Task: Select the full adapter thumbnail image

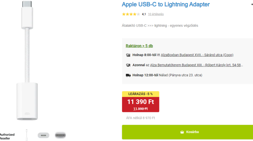Action: [27, 135]
